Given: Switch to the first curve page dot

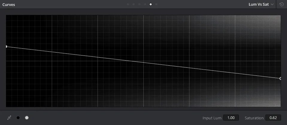Looking at the screenshot, I should pos(128,4).
